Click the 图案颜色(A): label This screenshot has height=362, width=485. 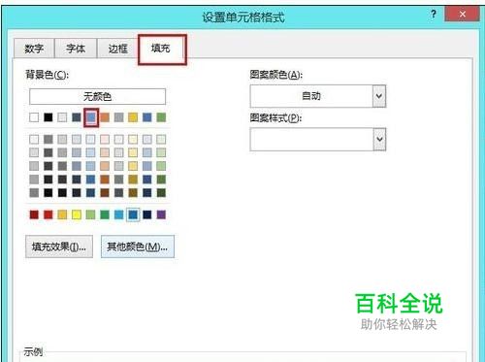point(275,75)
